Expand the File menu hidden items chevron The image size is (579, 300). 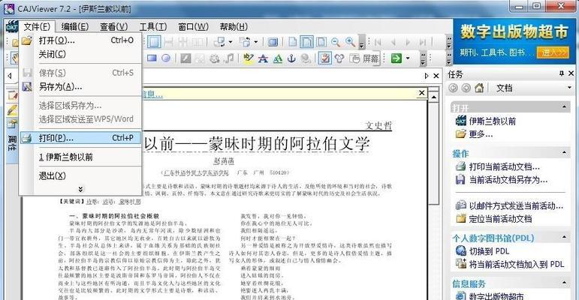point(80,189)
